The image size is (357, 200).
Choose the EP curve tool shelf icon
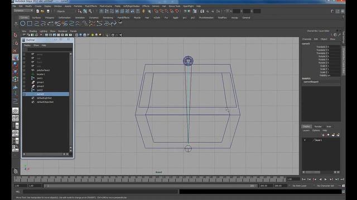[x=37, y=23]
